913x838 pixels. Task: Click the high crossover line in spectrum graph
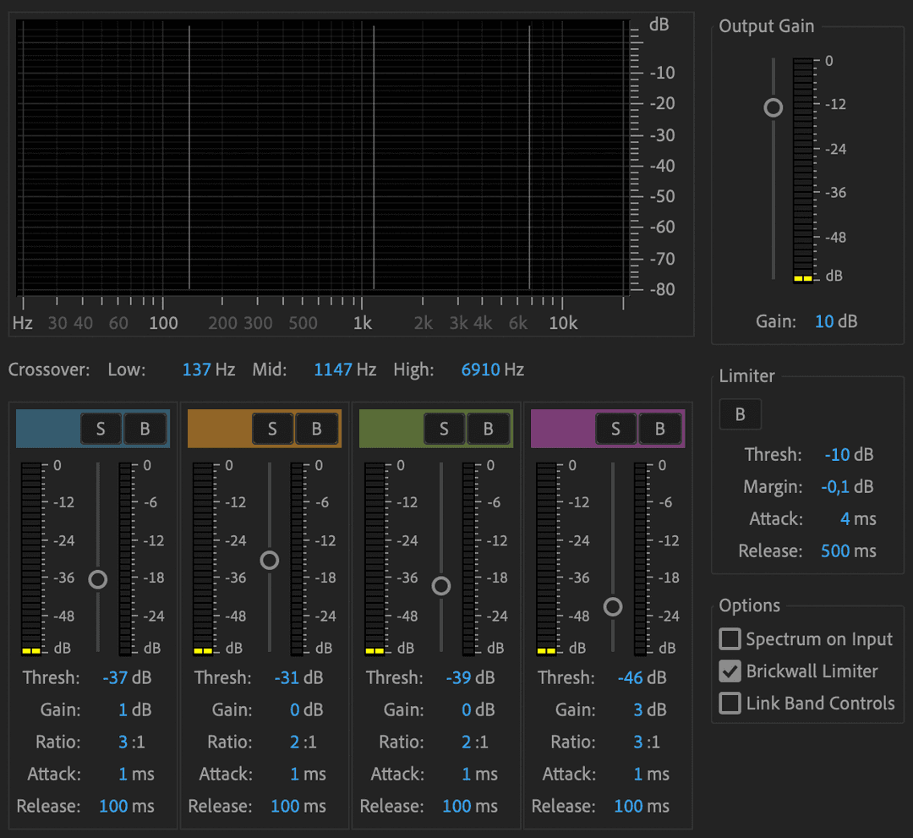coord(529,157)
